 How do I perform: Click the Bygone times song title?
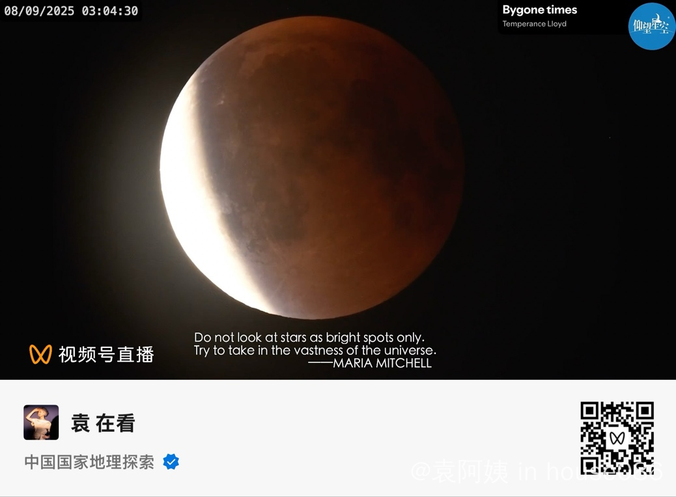(x=539, y=10)
